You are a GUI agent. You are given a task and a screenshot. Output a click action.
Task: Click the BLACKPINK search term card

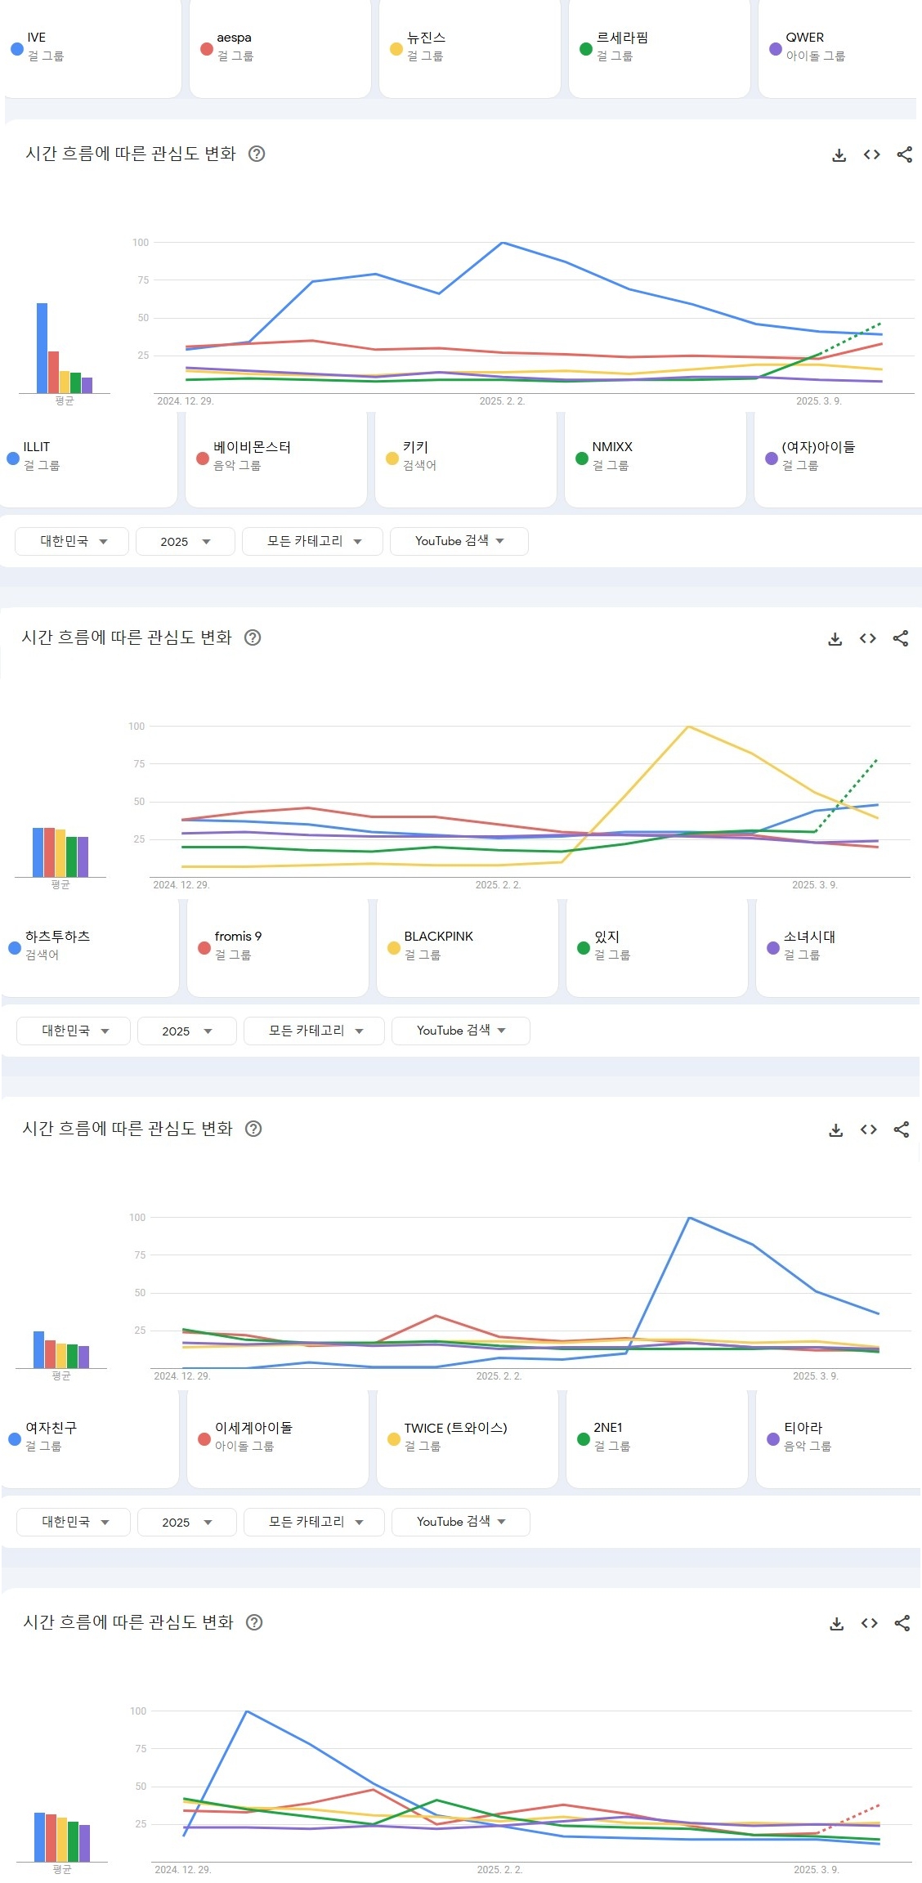click(x=467, y=946)
